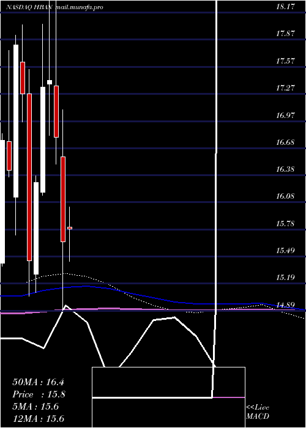
Task: Click the 17.57 price axis label
Action: 286,61
